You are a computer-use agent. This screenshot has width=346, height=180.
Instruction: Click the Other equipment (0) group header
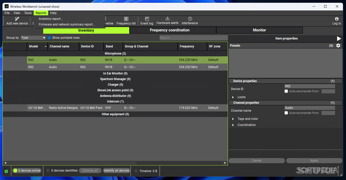click(115, 114)
